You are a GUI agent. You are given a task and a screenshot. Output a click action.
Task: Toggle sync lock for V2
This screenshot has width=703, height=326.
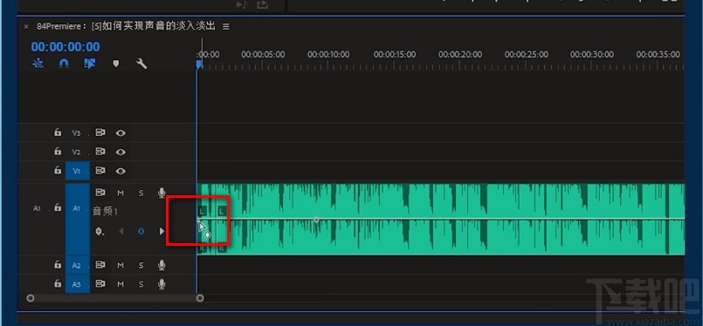pos(100,152)
